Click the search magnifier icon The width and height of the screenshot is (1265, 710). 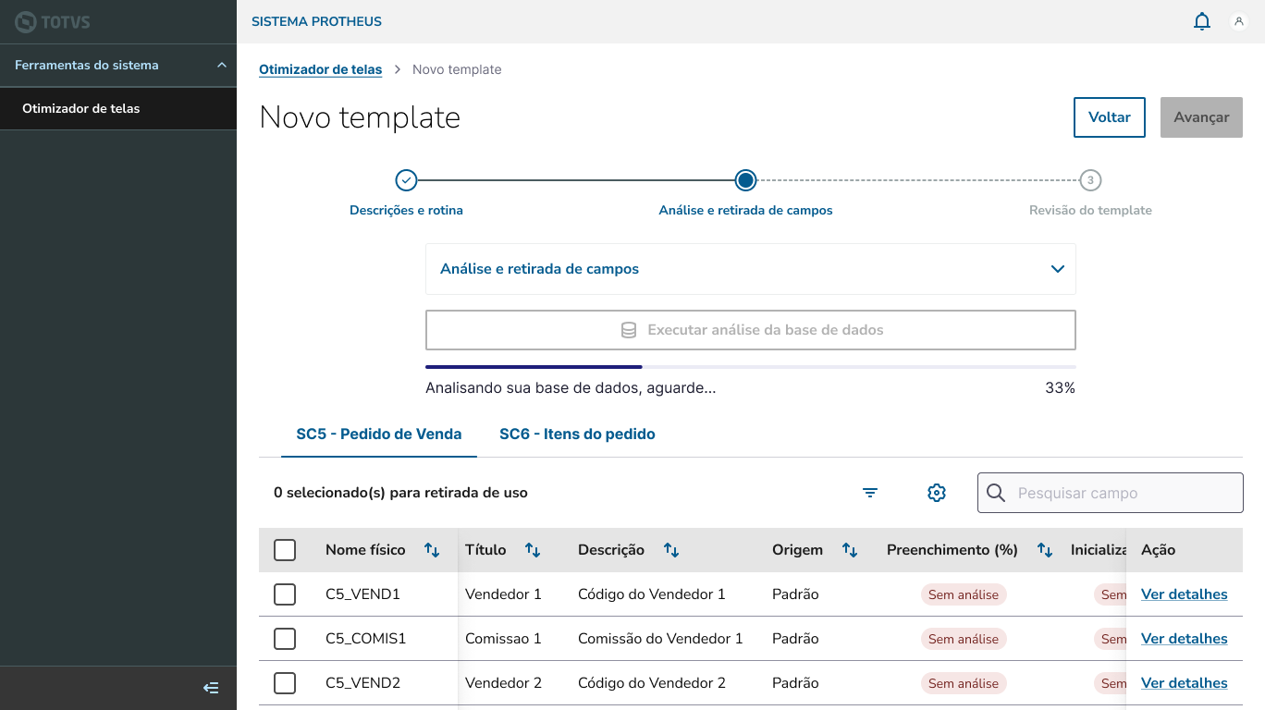(x=996, y=493)
